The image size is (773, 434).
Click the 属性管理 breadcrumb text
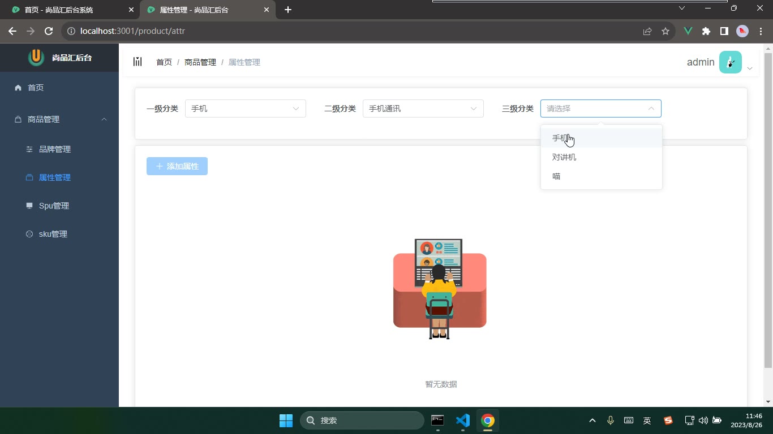pyautogui.click(x=244, y=62)
